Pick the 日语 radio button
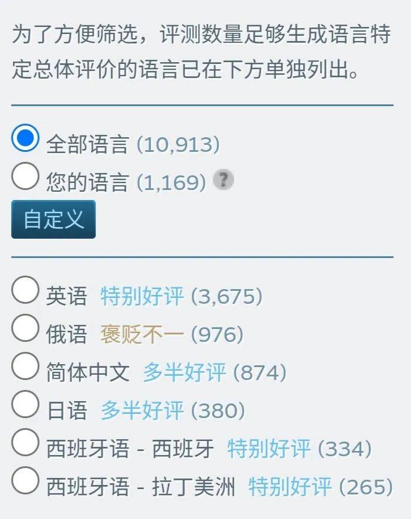The image size is (411, 519). coord(25,405)
